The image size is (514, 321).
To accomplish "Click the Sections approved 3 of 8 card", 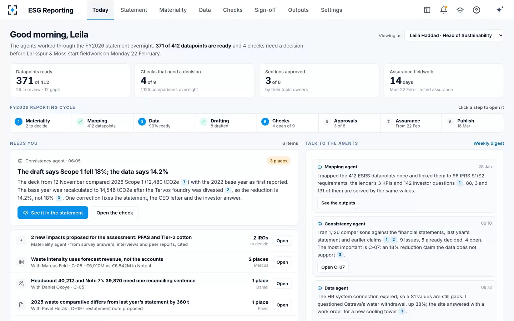I will (319, 80).
